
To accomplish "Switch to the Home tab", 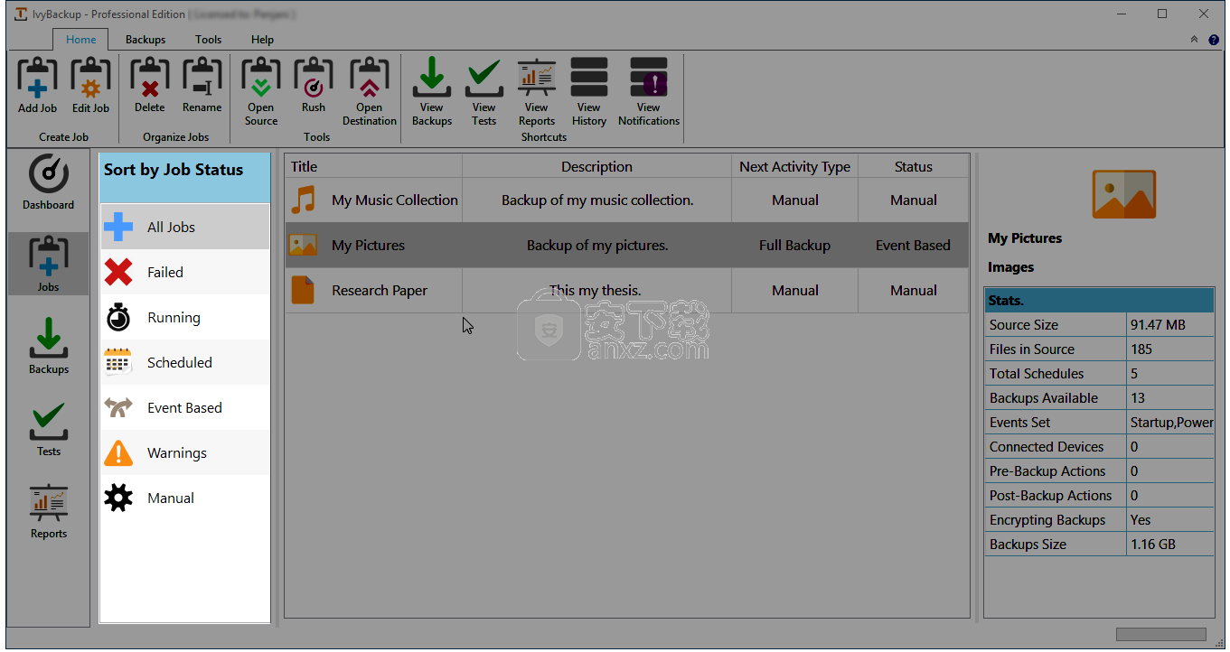I will click(80, 39).
